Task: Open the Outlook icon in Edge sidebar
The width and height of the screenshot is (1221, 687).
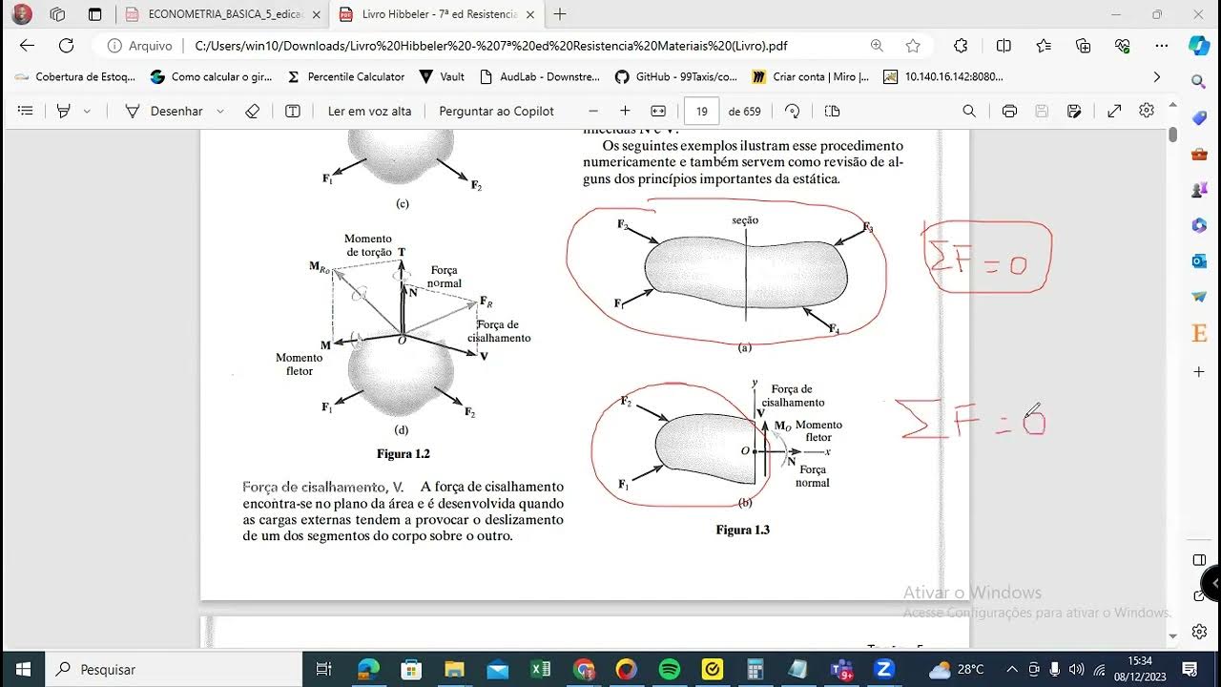Action: click(1199, 260)
